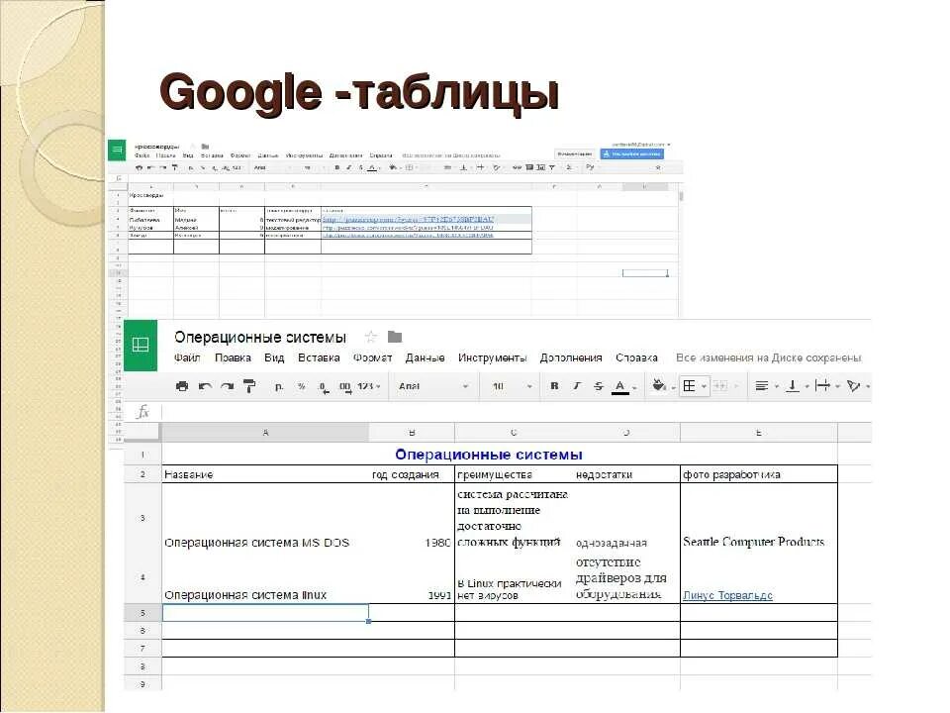Screen dimensions: 950x713
Task: Open the text rotation dropdown
Action: pyautogui.click(x=858, y=385)
